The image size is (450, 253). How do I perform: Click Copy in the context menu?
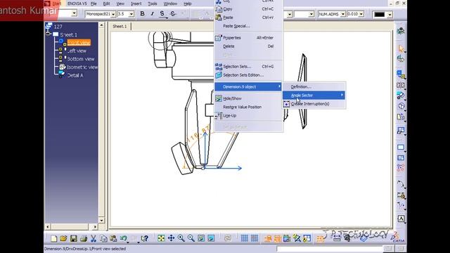click(x=228, y=9)
